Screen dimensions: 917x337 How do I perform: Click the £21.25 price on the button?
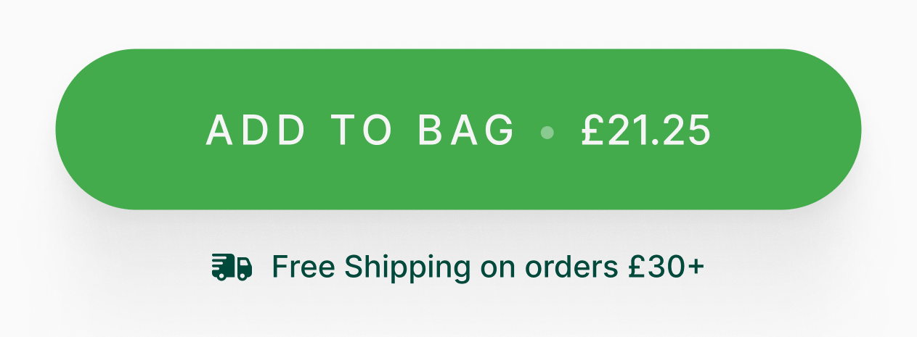click(x=645, y=131)
